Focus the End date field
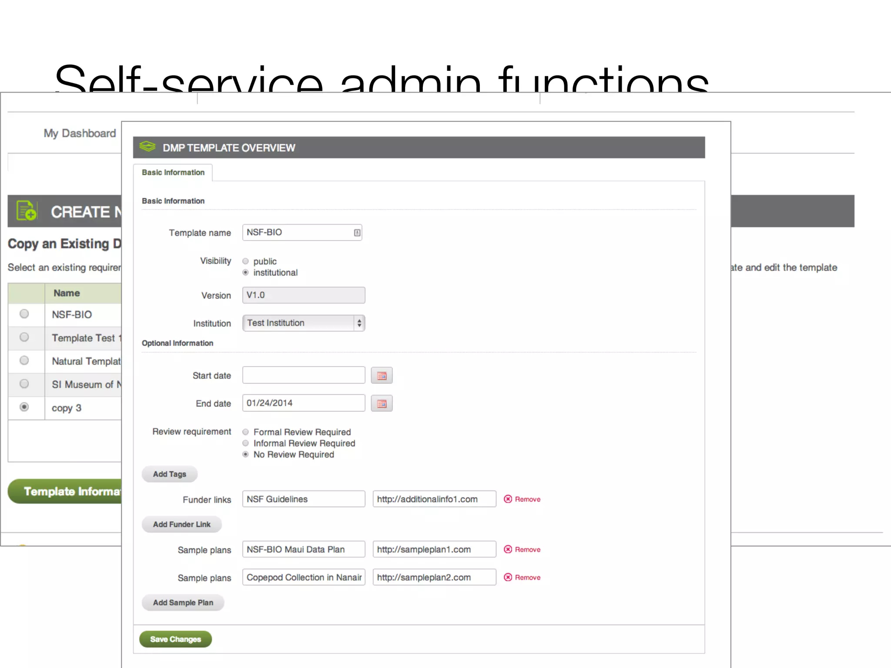891x668 pixels. (x=304, y=403)
